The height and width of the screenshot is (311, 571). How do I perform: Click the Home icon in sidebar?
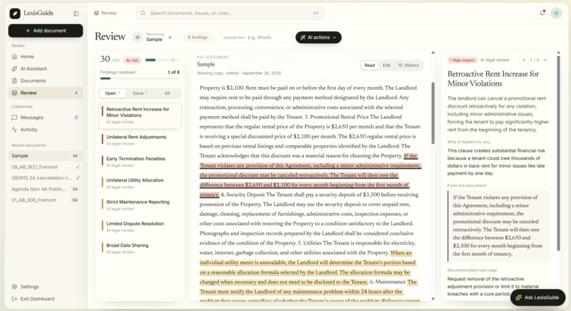click(x=15, y=57)
